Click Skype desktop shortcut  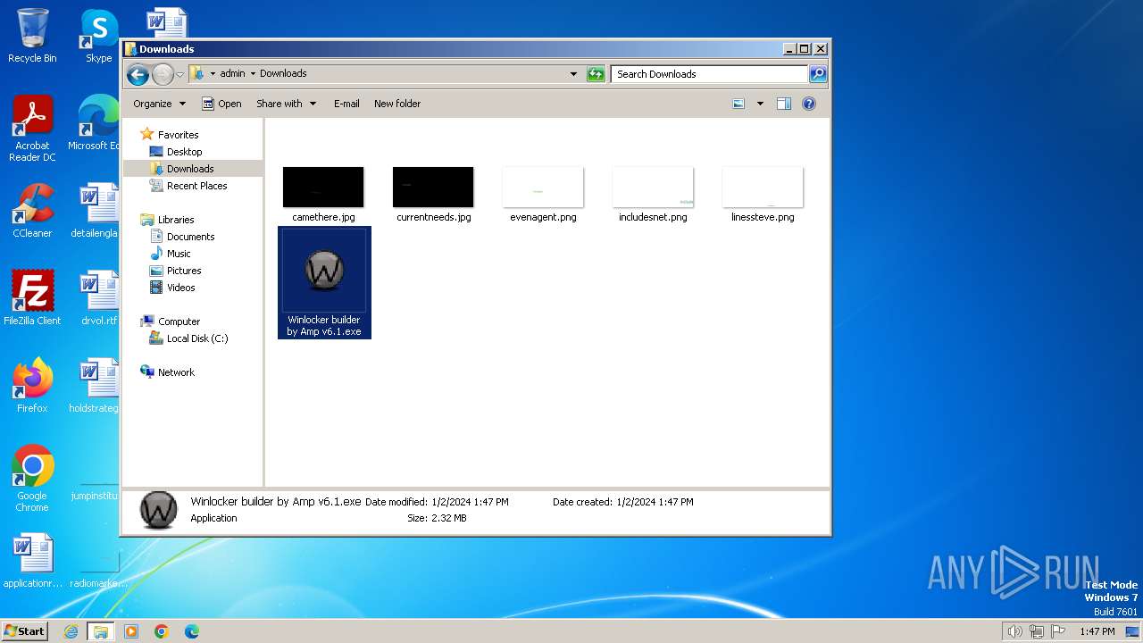point(99,36)
